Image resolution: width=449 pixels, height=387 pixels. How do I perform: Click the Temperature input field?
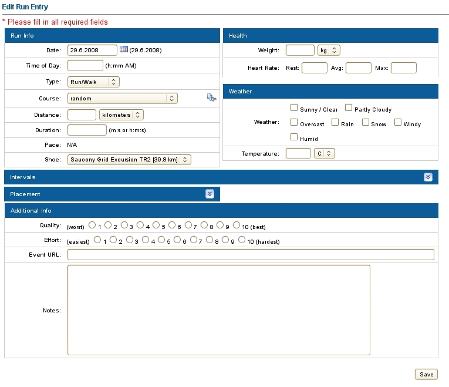298,153
